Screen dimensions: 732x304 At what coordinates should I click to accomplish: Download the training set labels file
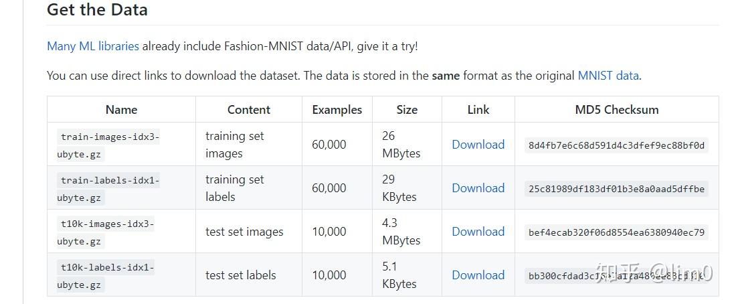click(x=478, y=188)
